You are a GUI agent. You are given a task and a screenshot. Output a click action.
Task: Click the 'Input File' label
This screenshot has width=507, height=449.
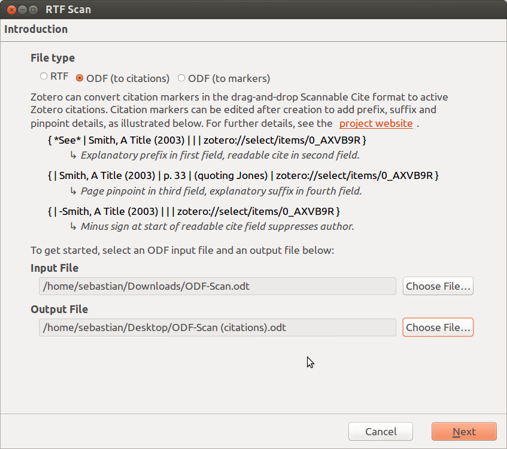[54, 268]
